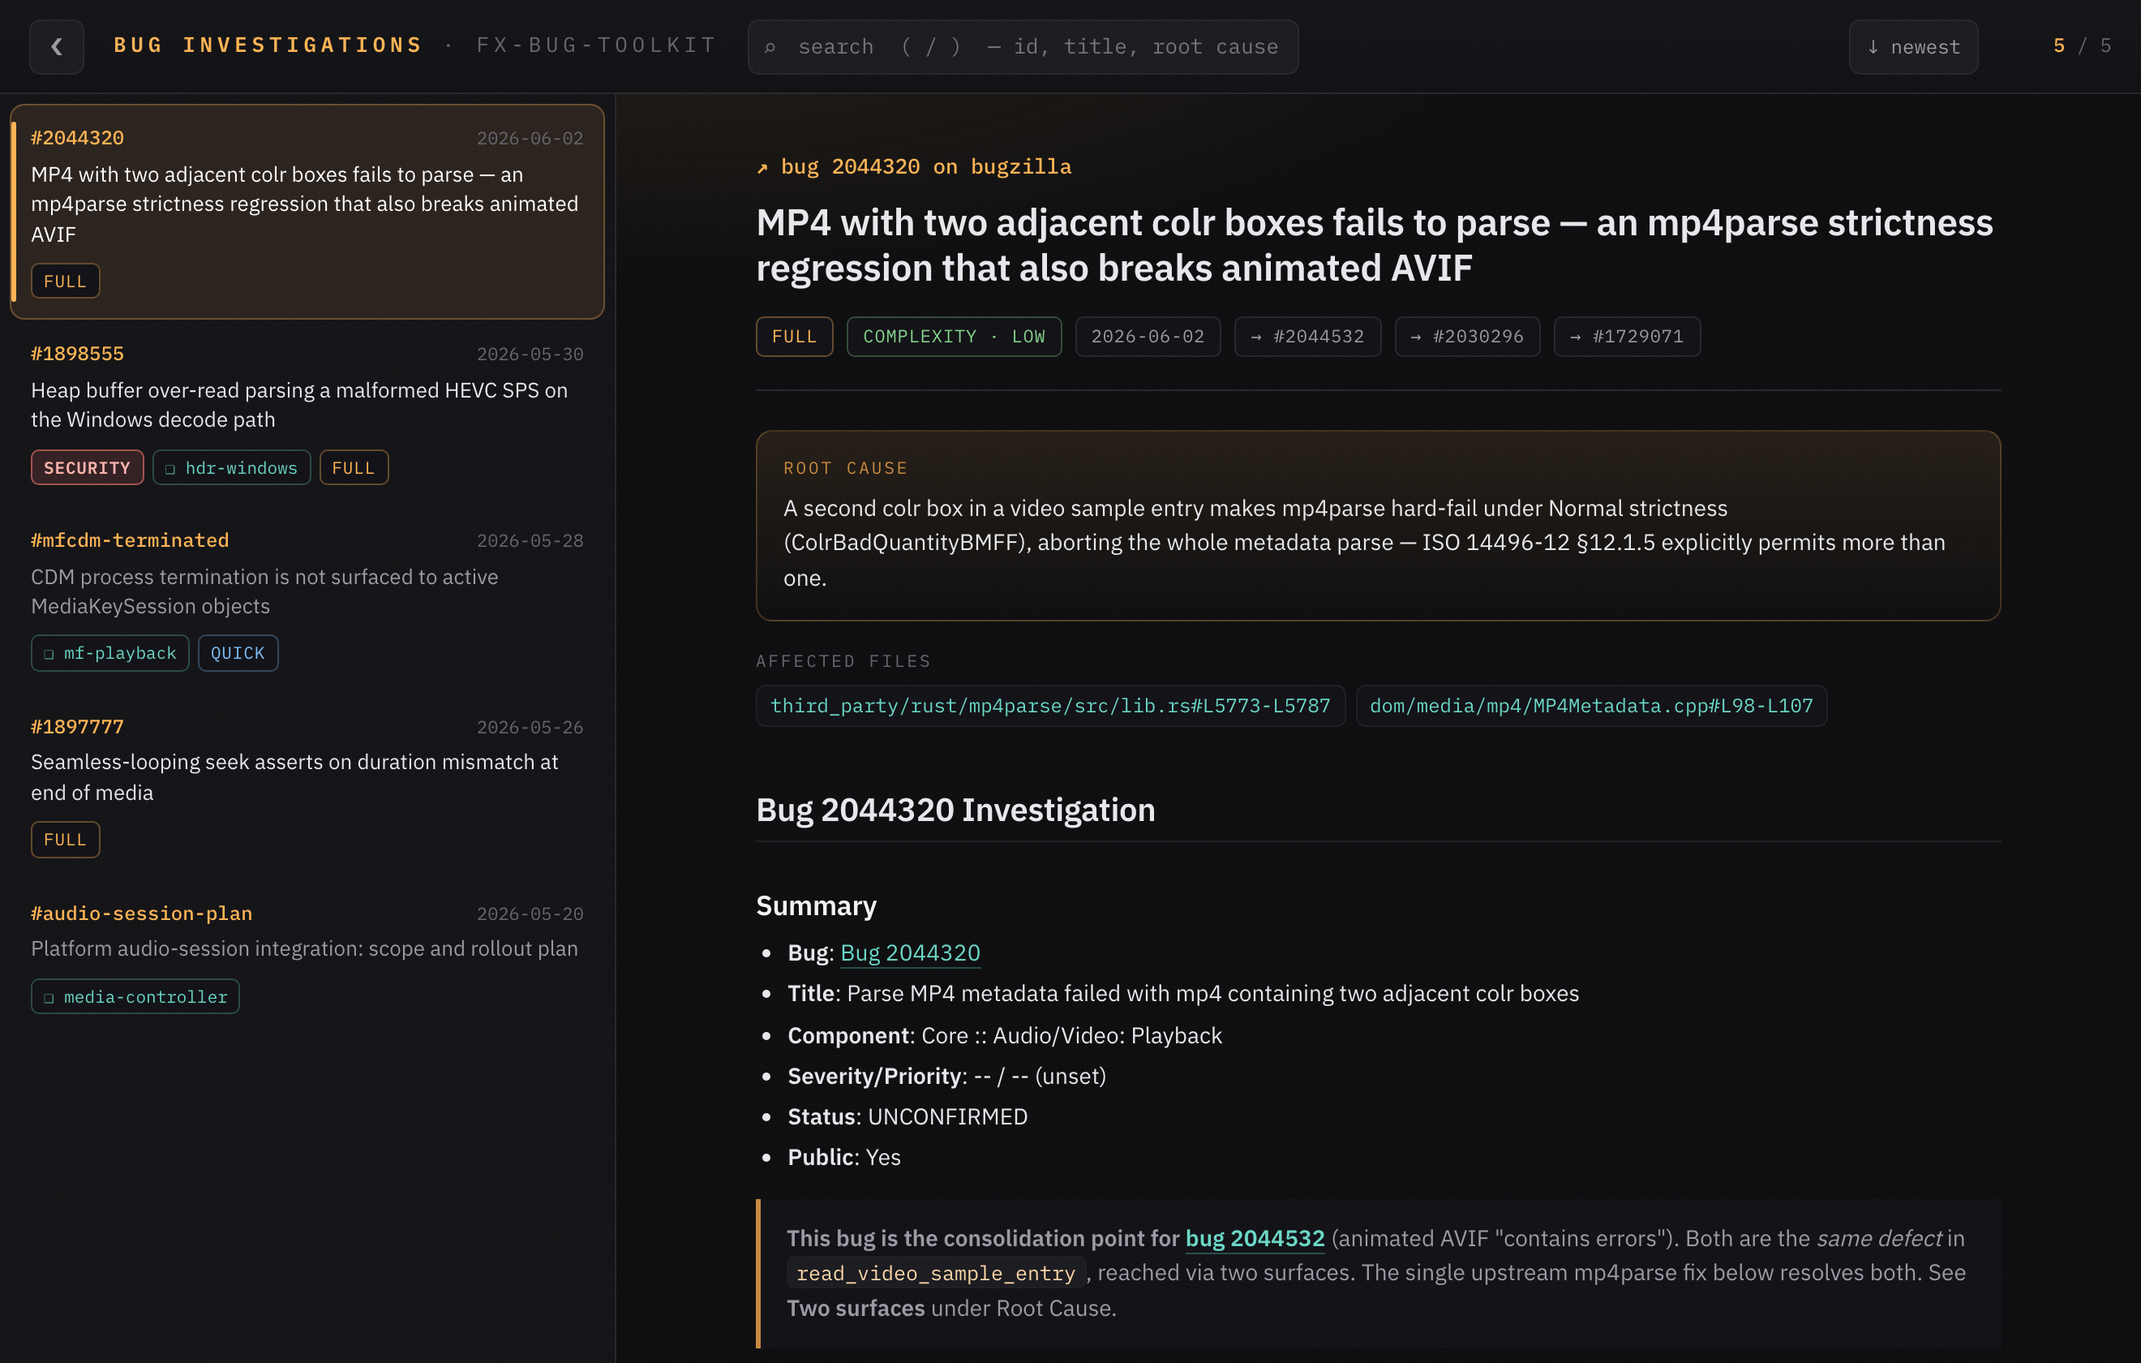Open the 'bug 2044320 on bugzilla' link
Image resolution: width=2141 pixels, height=1363 pixels.
click(914, 166)
